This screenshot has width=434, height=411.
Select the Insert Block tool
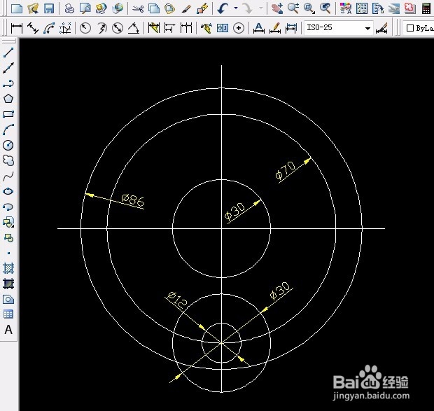[x=8, y=222]
